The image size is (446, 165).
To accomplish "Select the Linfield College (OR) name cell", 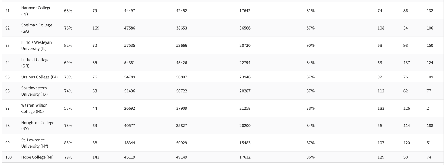I will [35, 63].
